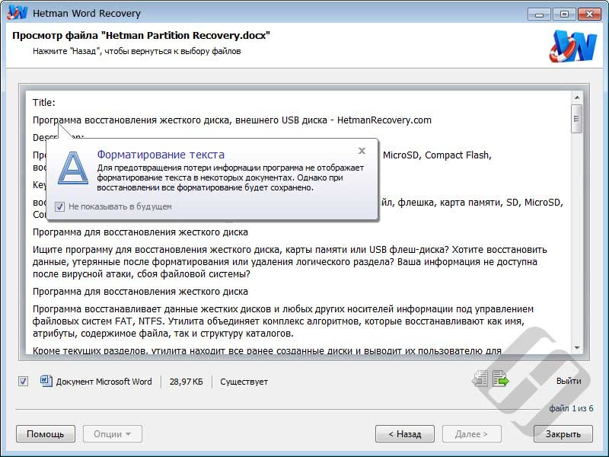This screenshot has height=457, width=609.
Task: Open the 'Опции' dropdown button
Action: pos(112,434)
